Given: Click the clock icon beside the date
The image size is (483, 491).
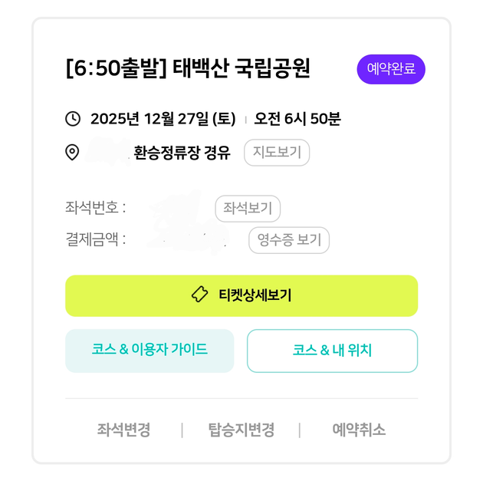Looking at the screenshot, I should click(73, 119).
